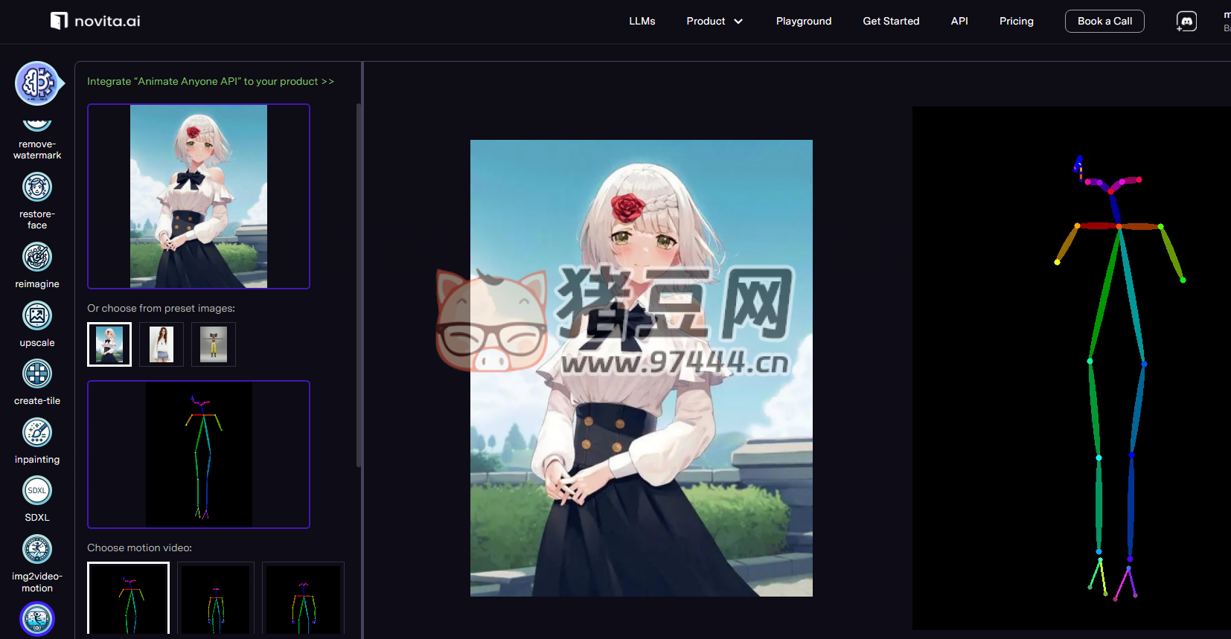1231x639 pixels.
Task: Click the large generated anime girl result image
Action: 642,368
